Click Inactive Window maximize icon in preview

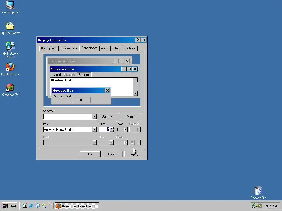(x=121, y=61)
